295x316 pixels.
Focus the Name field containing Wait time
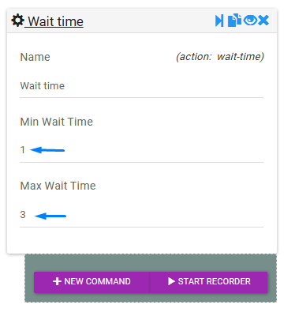(x=141, y=86)
